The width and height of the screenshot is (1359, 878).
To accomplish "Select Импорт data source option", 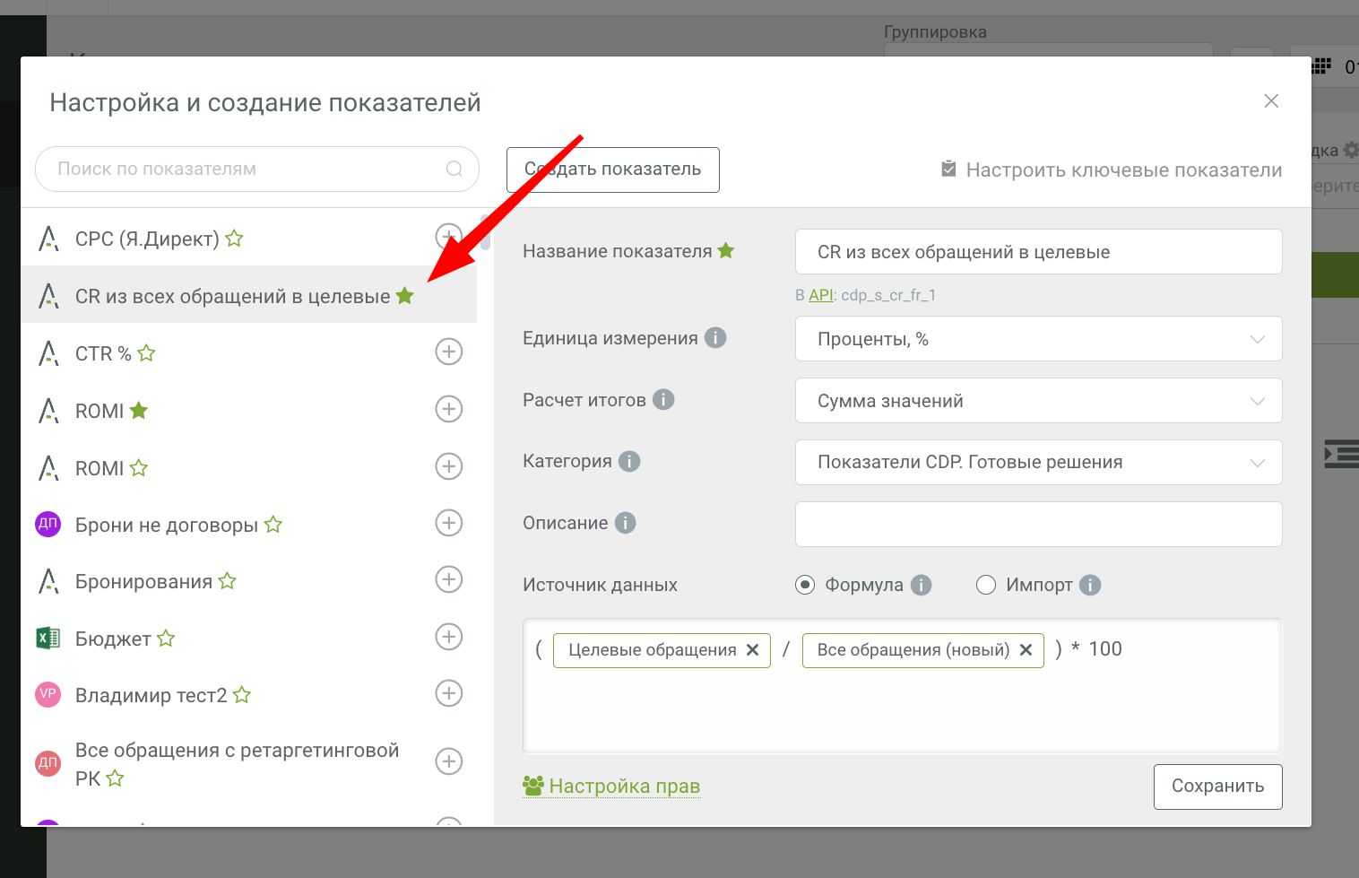I will click(986, 586).
